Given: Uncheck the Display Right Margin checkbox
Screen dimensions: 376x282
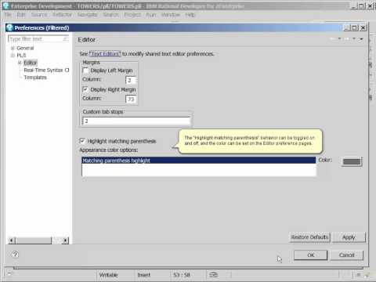Looking at the screenshot, I should (85, 89).
